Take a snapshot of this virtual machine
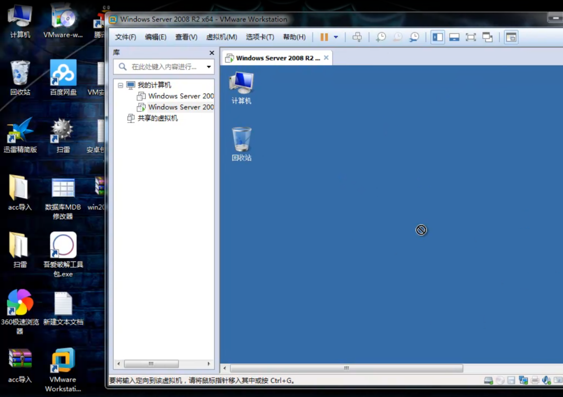The image size is (563, 397). tap(380, 37)
